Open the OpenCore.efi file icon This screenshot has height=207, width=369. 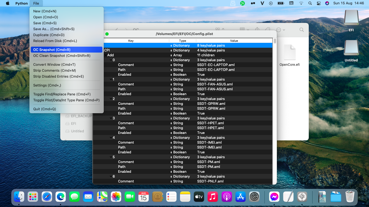click(290, 55)
